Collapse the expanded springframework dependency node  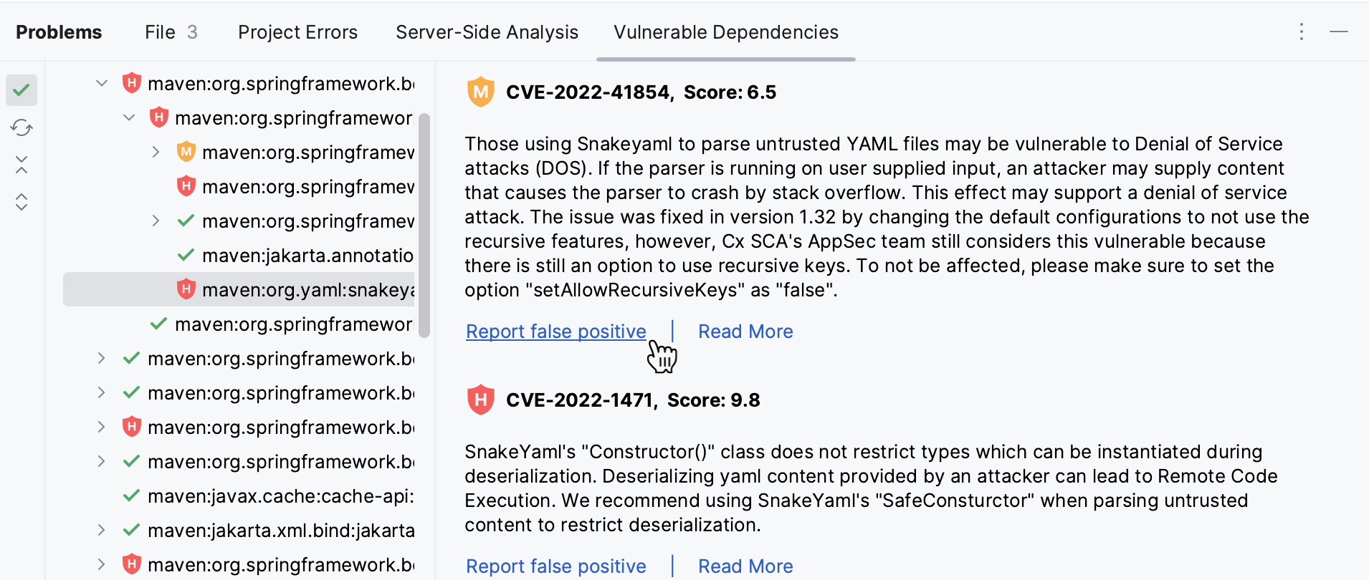(x=129, y=117)
